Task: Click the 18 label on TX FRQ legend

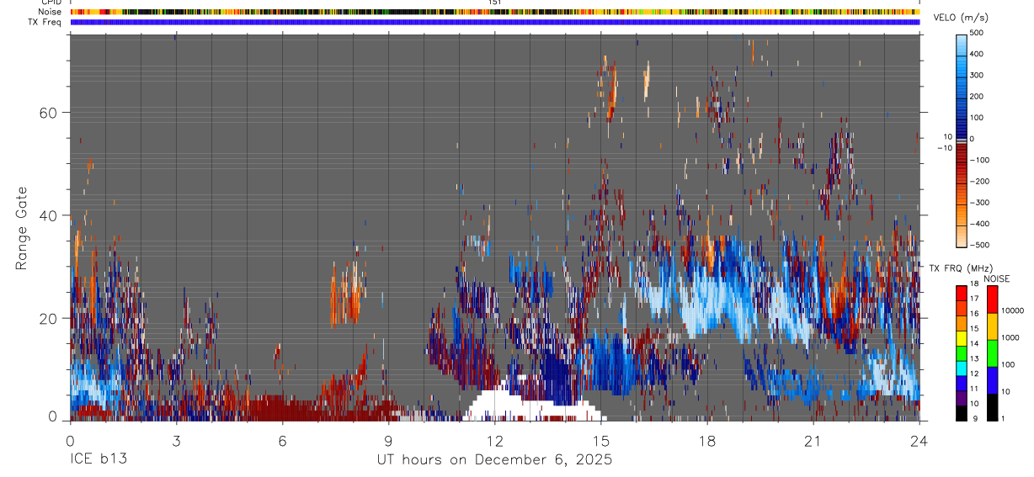Action: pyautogui.click(x=974, y=284)
